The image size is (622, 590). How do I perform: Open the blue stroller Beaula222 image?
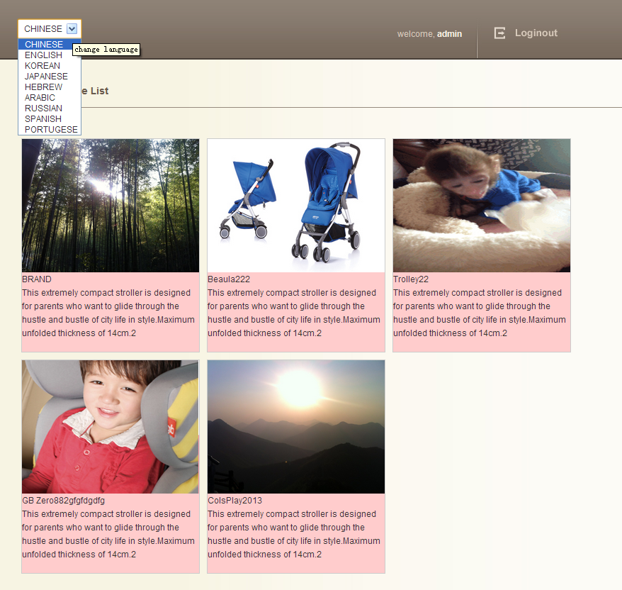296,205
